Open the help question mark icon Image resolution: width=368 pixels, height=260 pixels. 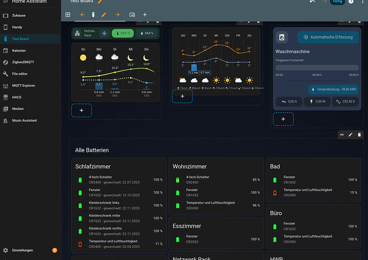[351, 2]
